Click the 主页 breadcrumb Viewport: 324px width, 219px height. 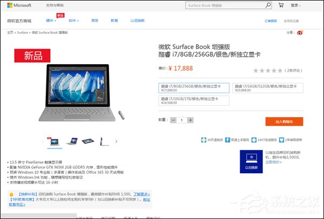click(10, 32)
